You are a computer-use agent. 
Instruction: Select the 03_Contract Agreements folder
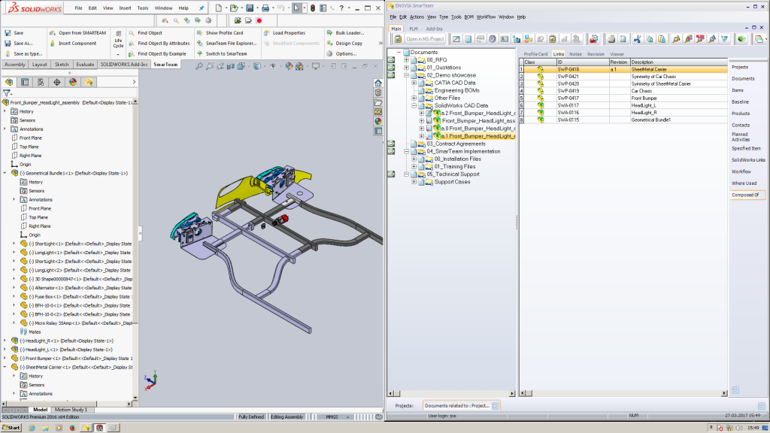click(456, 144)
